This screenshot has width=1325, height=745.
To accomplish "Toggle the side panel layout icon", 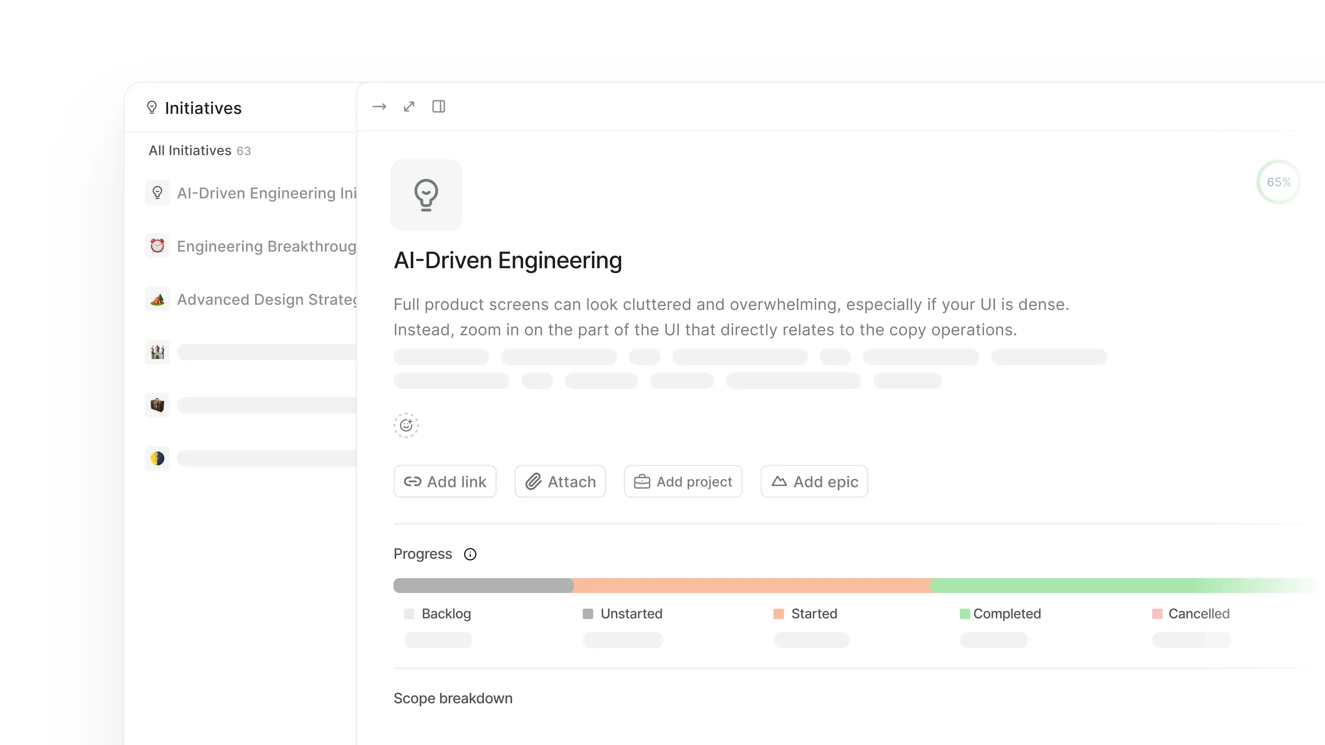I will [x=439, y=106].
